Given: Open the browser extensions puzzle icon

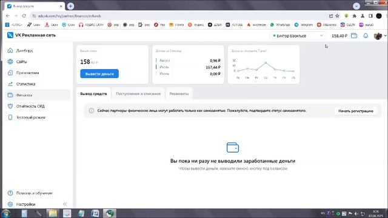Looking at the screenshot, I should tap(354, 16).
